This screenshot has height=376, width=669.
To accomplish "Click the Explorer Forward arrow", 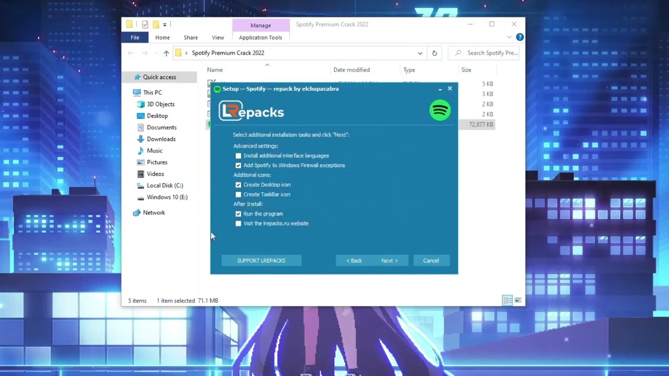I will (x=145, y=53).
